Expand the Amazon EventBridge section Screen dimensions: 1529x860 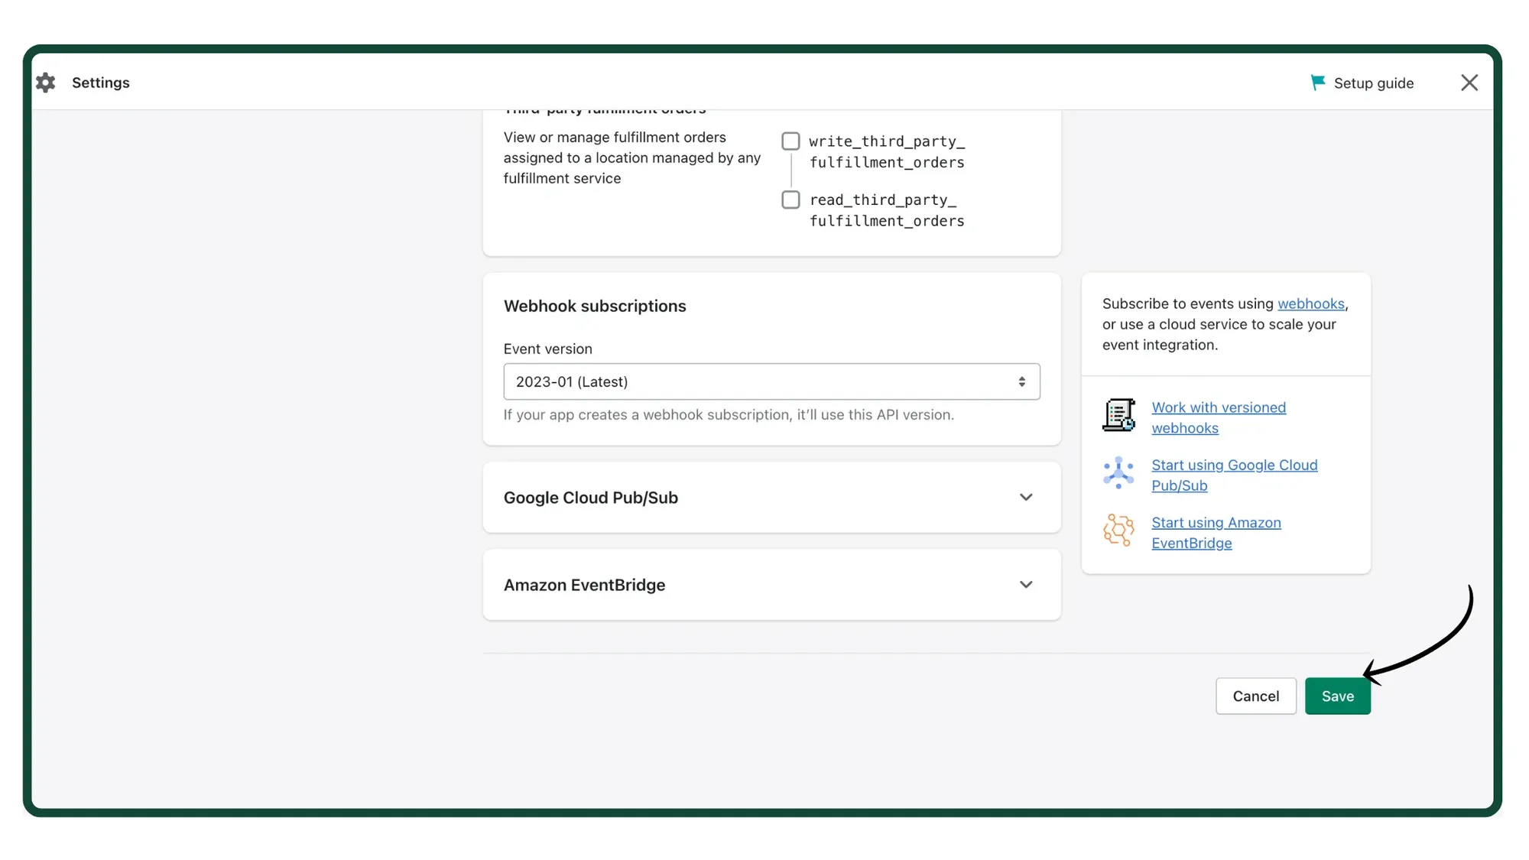click(1027, 584)
